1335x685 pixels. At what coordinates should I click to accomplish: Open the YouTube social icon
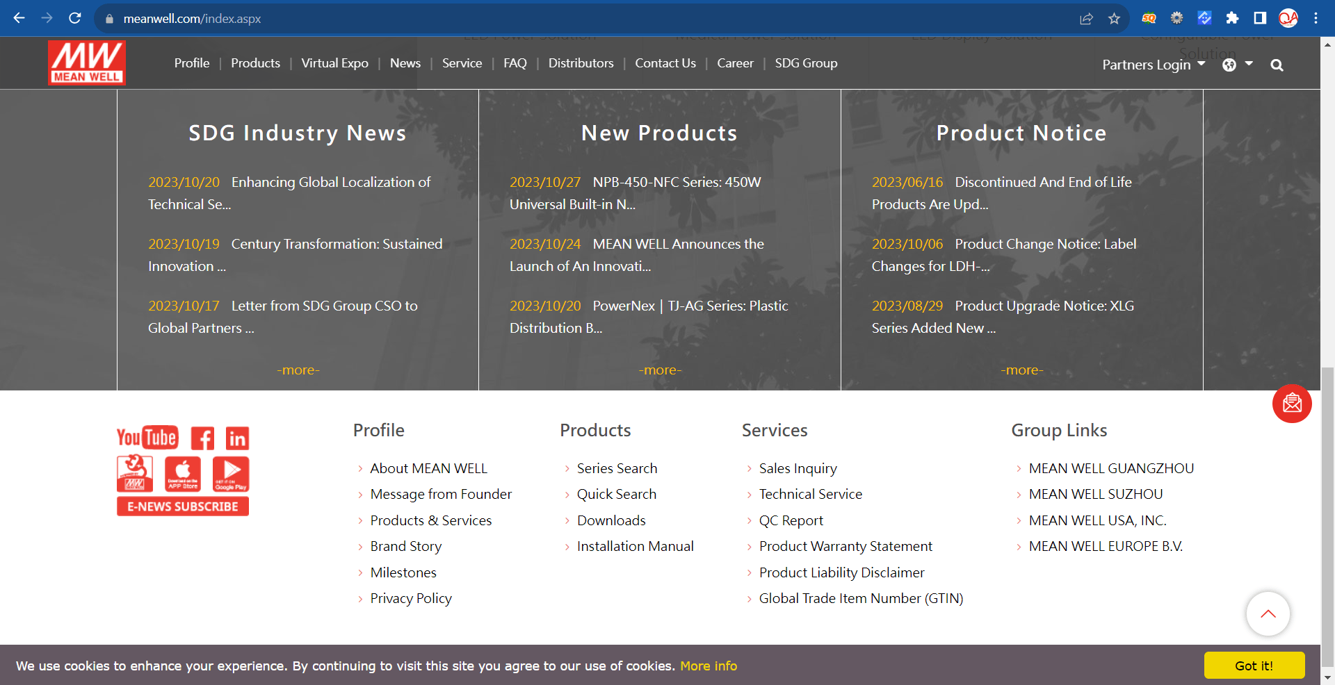[147, 438]
